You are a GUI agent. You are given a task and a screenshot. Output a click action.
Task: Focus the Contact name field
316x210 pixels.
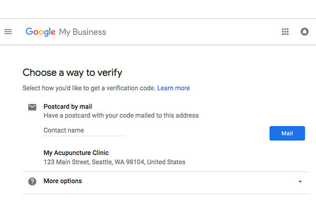point(83,130)
